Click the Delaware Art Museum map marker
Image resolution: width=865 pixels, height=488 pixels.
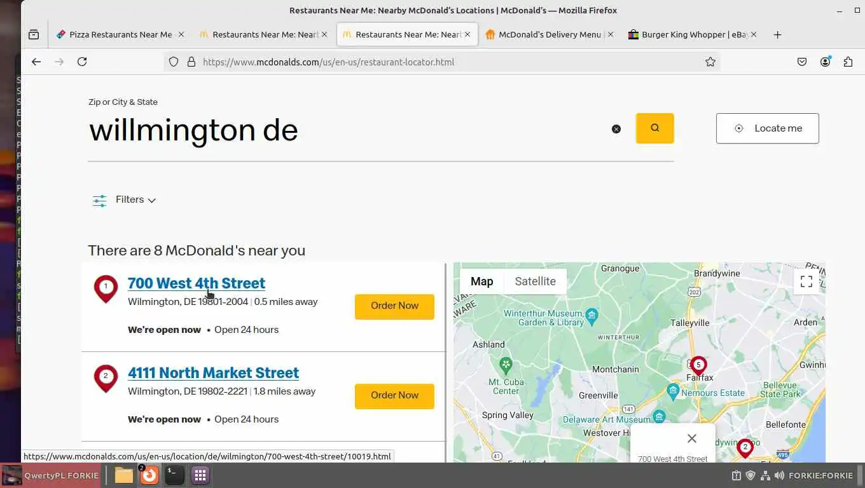pyautogui.click(x=659, y=417)
